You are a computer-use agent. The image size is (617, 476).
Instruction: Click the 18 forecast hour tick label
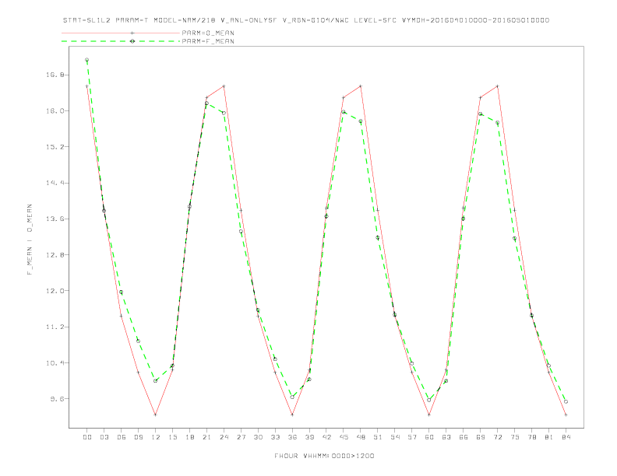189,437
